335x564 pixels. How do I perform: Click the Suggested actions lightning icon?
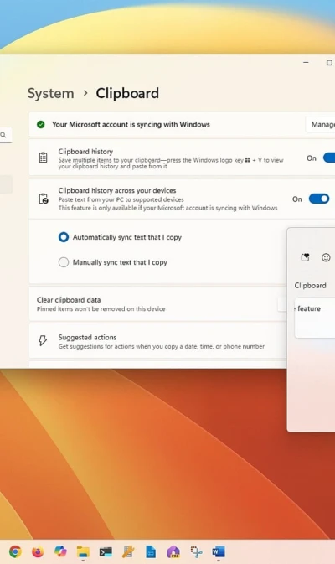click(x=43, y=340)
